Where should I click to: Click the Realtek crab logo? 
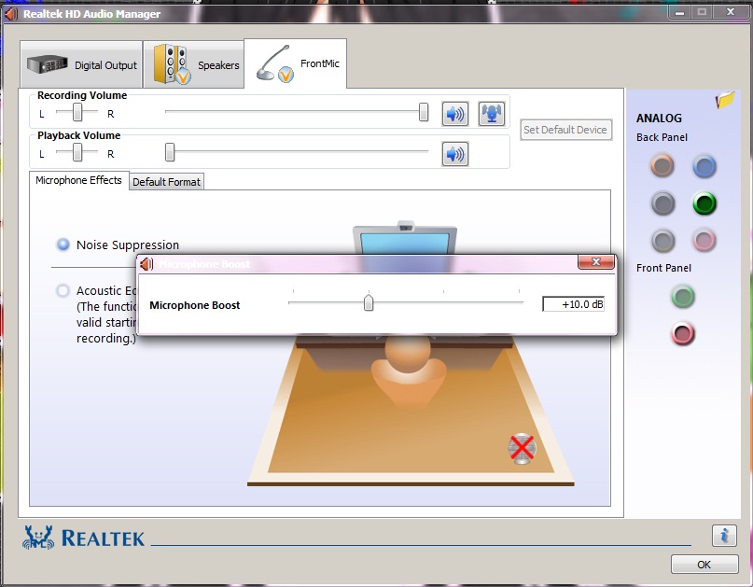pyautogui.click(x=38, y=538)
